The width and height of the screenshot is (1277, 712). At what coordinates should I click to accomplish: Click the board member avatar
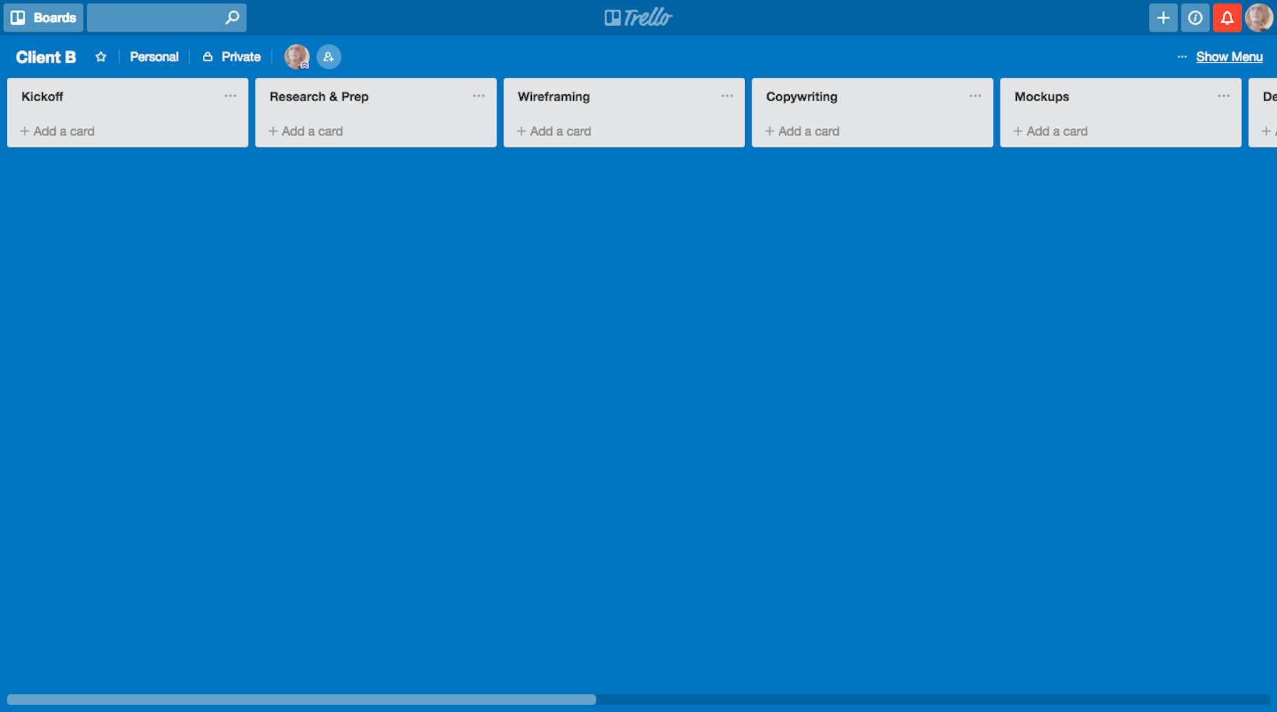pos(297,56)
